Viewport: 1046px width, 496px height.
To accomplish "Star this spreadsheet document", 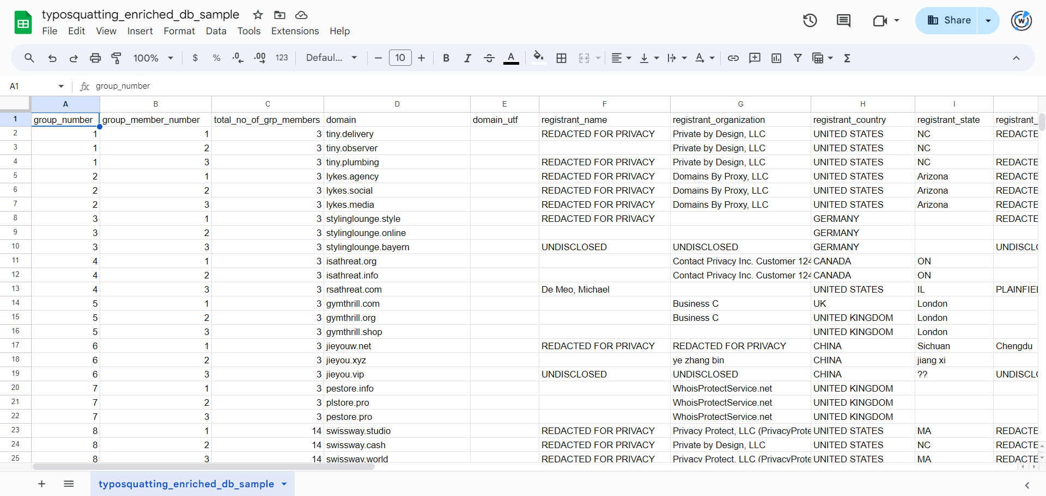I will [x=258, y=15].
